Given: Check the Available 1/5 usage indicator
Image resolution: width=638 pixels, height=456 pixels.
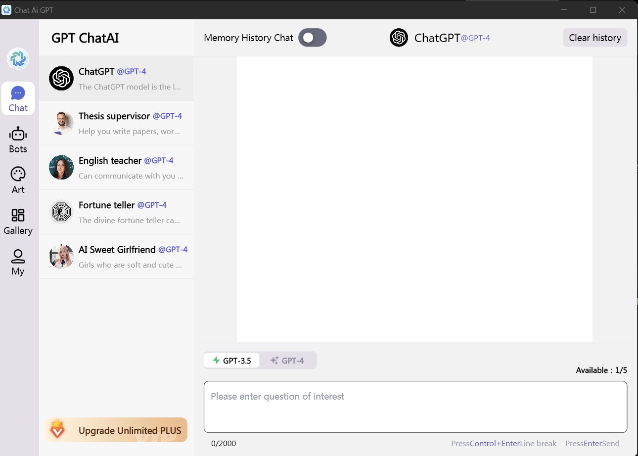Looking at the screenshot, I should (x=601, y=370).
